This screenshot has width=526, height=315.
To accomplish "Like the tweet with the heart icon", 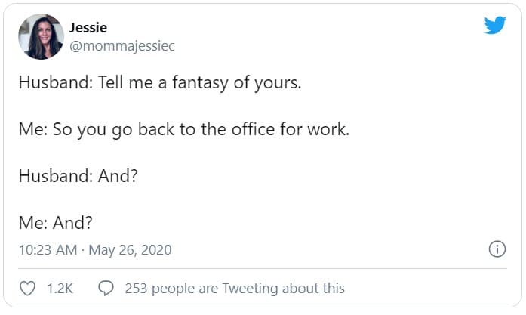I will point(27,288).
